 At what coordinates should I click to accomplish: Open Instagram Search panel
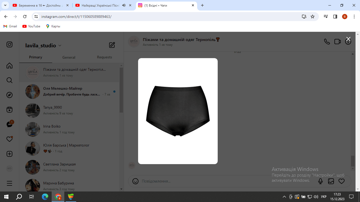(9, 80)
